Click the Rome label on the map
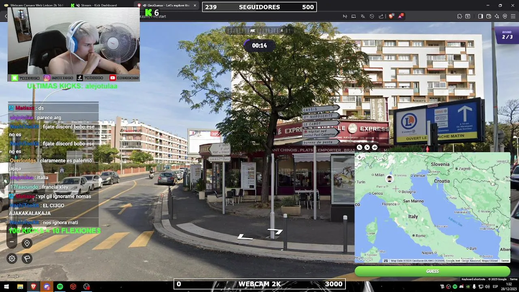The height and width of the screenshot is (292, 519). (420, 236)
